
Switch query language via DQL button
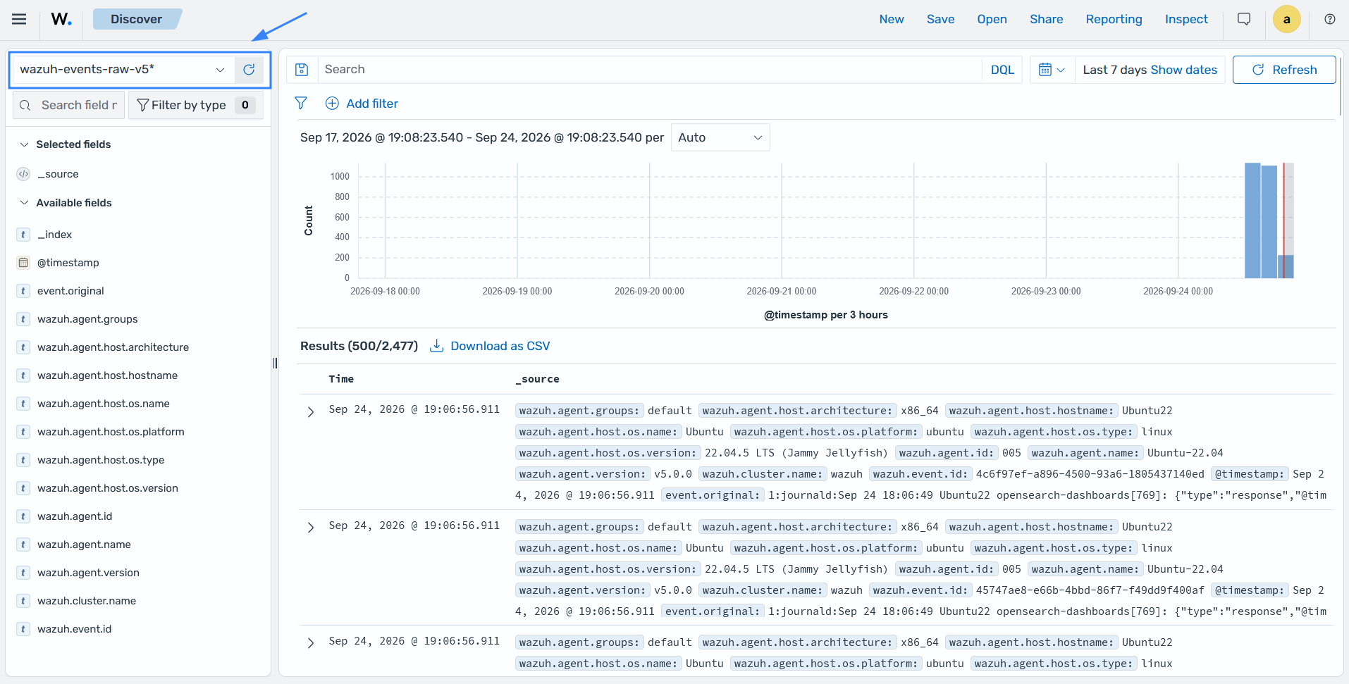(1002, 70)
